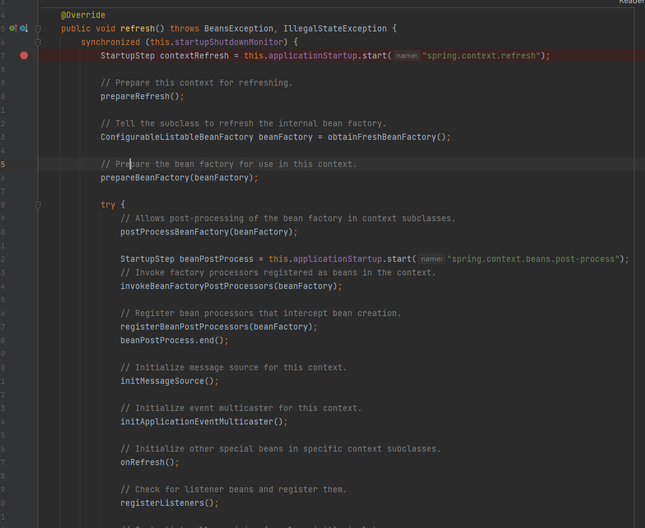Click the invokeBeanFactoryPostProcessors(beanFactory) call

229,286
